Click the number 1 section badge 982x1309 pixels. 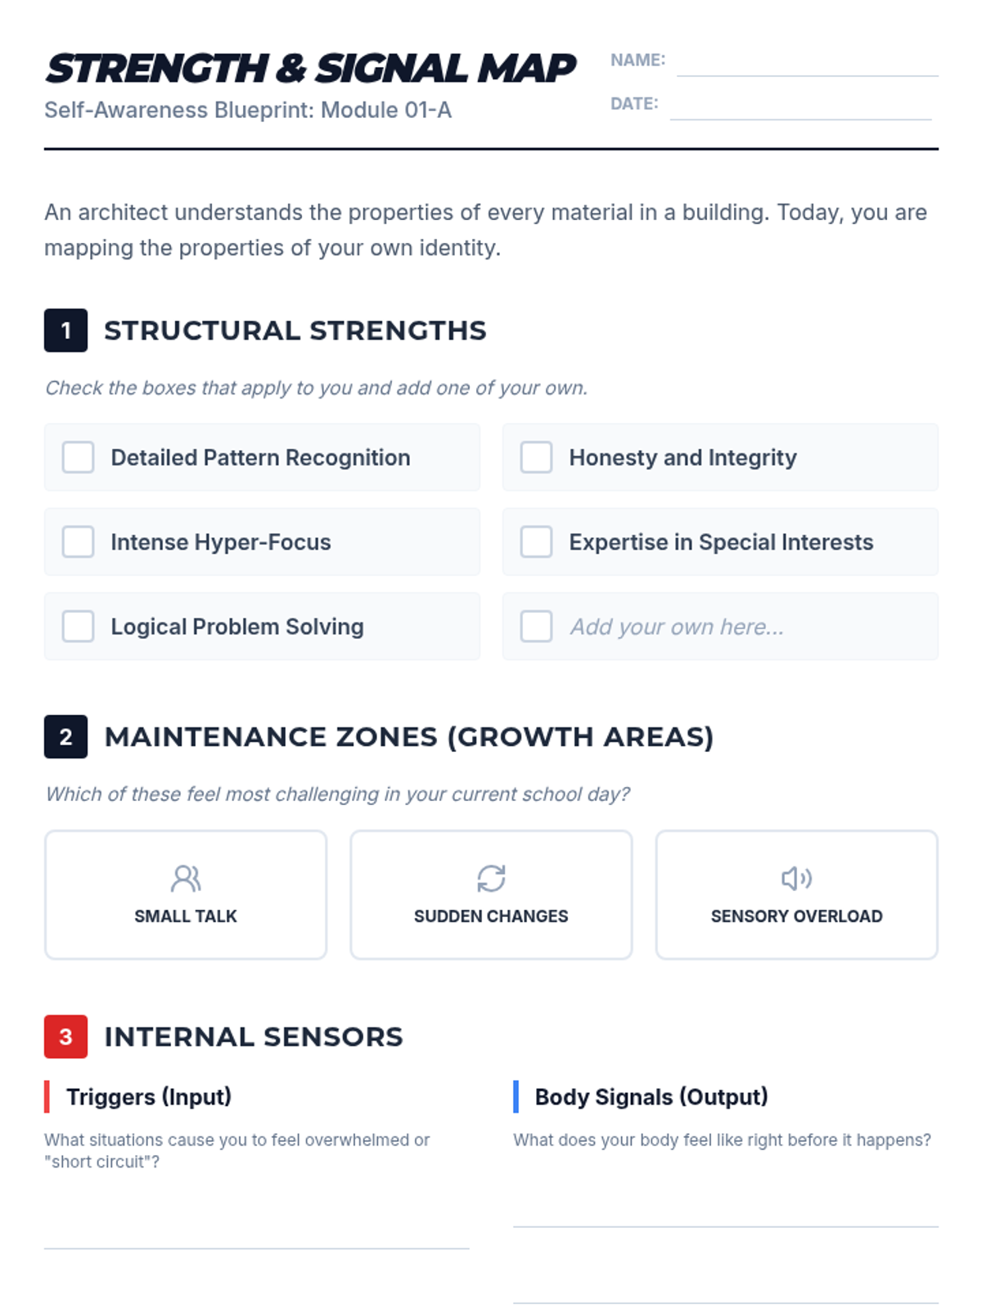65,331
